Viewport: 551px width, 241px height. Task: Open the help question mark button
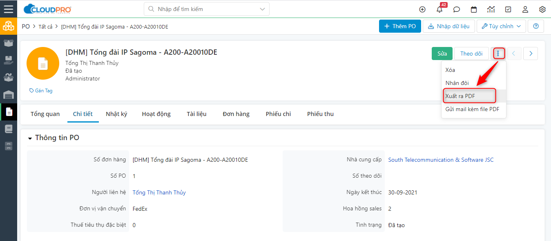(536, 26)
